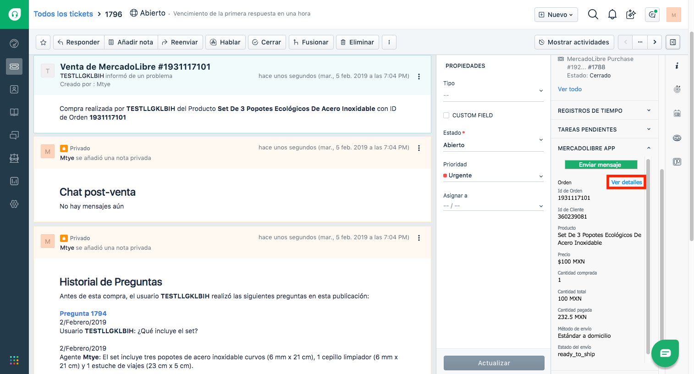The width and height of the screenshot is (694, 374).
Task: Open options for Historial de Preguntas note
Action: pyautogui.click(x=419, y=238)
